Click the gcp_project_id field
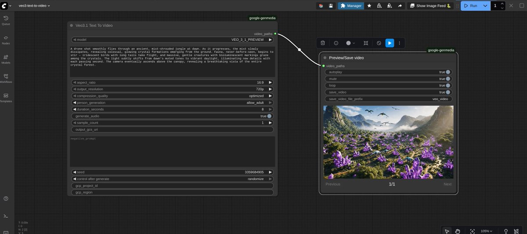Image resolution: width=527 pixels, height=234 pixels. point(172,186)
